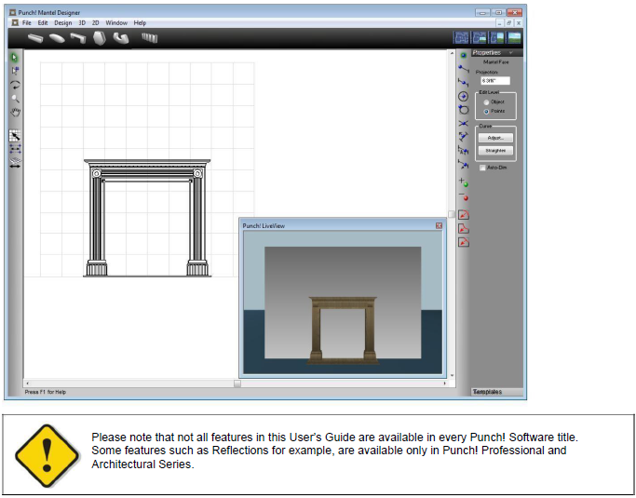This screenshot has width=636, height=498.
Task: Click the Adjust... curve button
Action: [x=495, y=138]
